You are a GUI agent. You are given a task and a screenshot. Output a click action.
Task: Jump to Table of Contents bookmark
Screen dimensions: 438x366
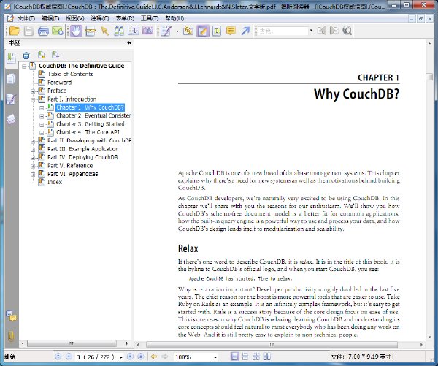[70, 74]
